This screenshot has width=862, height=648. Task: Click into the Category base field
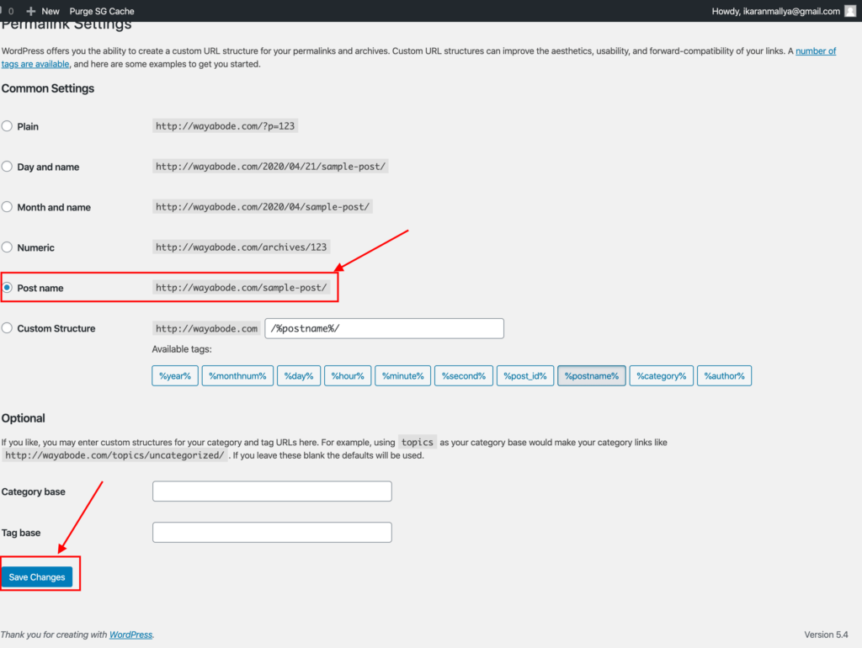[x=272, y=491]
